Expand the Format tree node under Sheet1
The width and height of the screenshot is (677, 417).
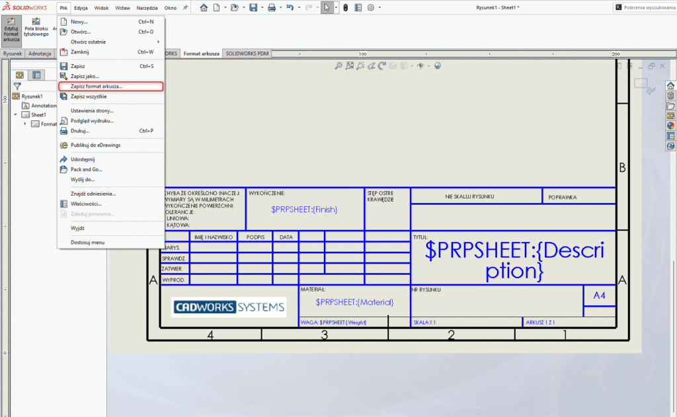pyautogui.click(x=25, y=124)
